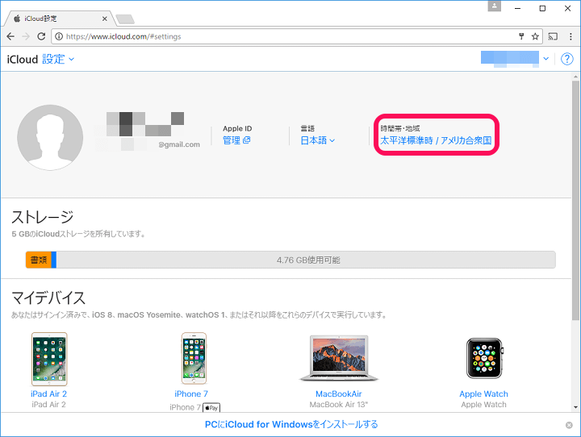View the site information icon beside the URL
The width and height of the screenshot is (581, 437).
59,36
